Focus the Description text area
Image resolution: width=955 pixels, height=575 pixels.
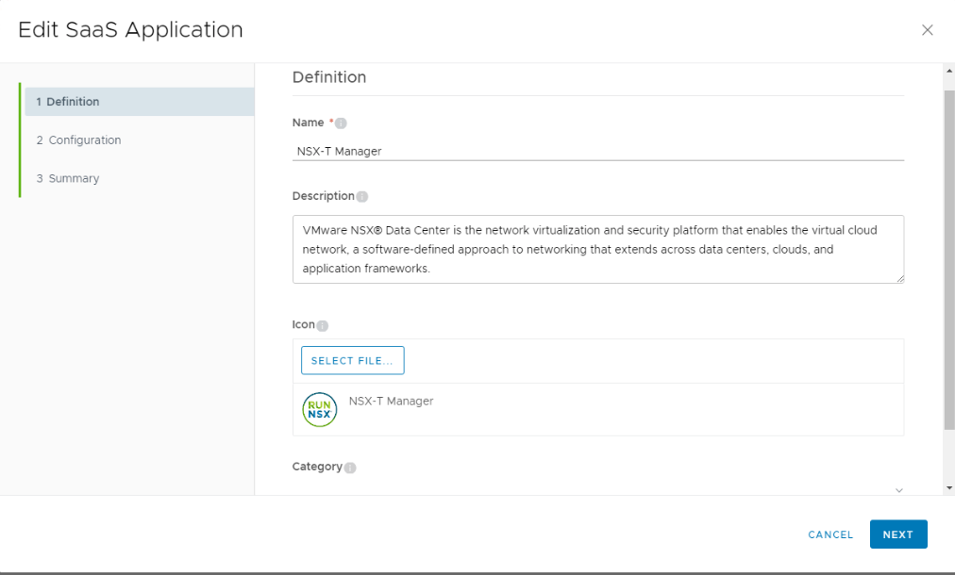pyautogui.click(x=598, y=249)
